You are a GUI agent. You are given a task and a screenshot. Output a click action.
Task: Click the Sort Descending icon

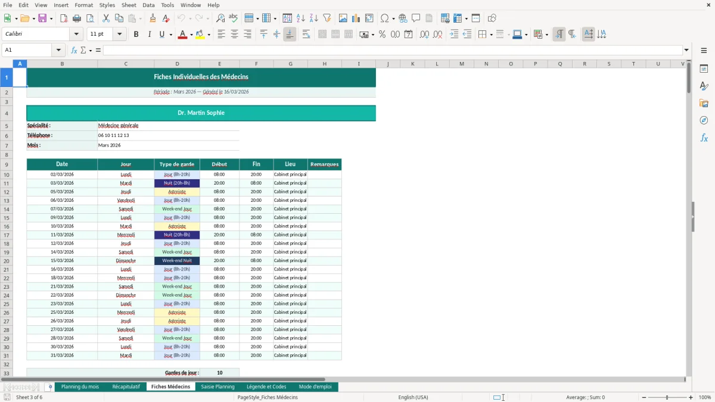314,18
